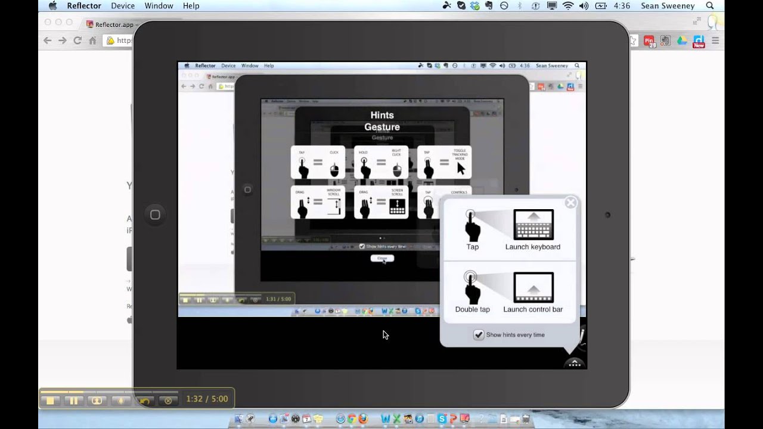Click the Hold equals Right click gesture card
Screen dimensions: 763x429
click(381, 162)
